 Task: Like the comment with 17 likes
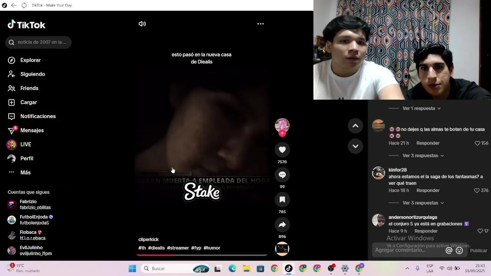point(480,231)
